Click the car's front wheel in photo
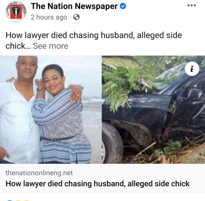The height and width of the screenshot is (201, 205). [112, 143]
